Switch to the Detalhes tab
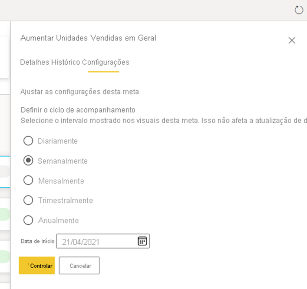Viewport: 307px width, 289px height. click(35, 62)
